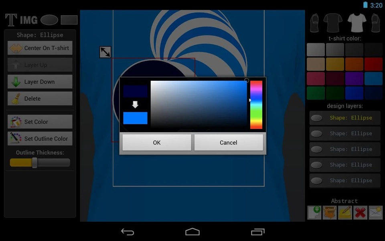This screenshot has width=385, height=241.
Task: Show the side view beside the front view
Action: click(375, 23)
